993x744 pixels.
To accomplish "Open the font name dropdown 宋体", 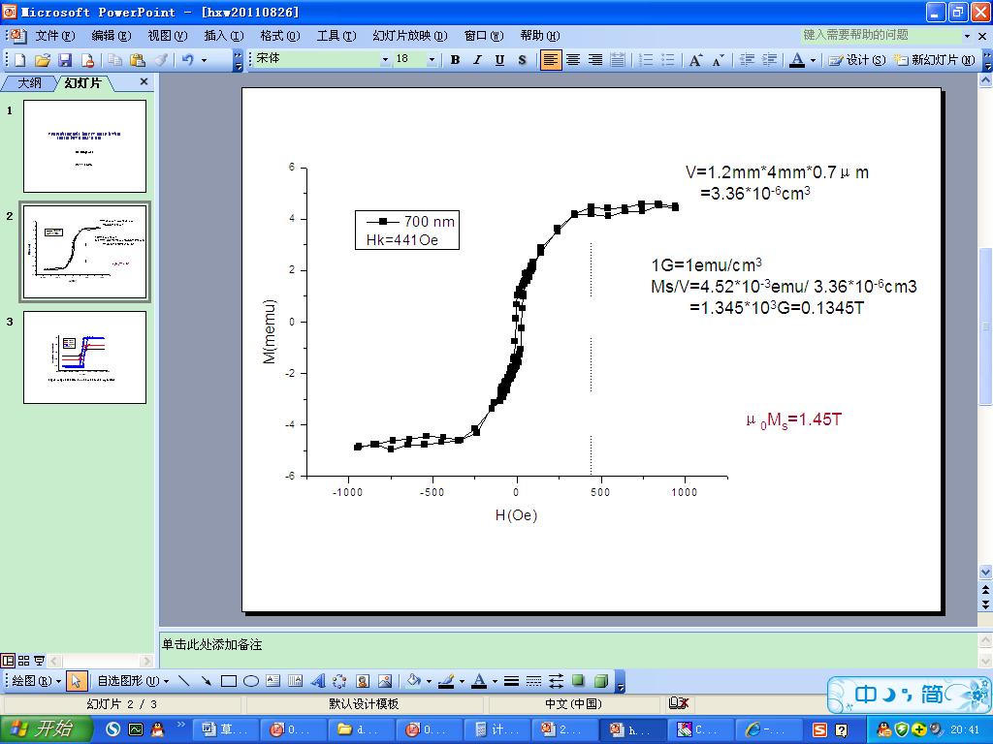I will [x=384, y=59].
